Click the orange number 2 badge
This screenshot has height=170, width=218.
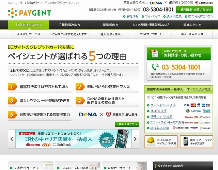[x=80, y=87]
